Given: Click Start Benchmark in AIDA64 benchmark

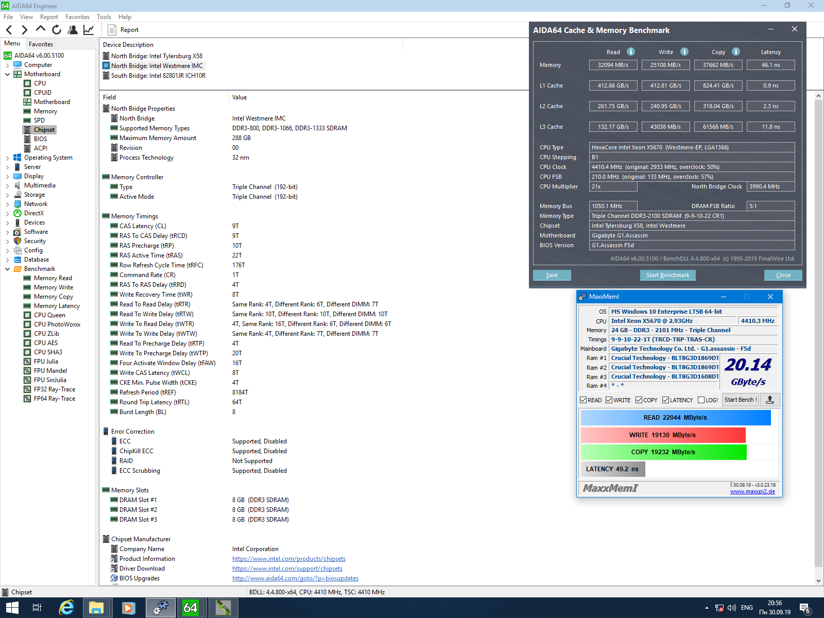Looking at the screenshot, I should [668, 275].
